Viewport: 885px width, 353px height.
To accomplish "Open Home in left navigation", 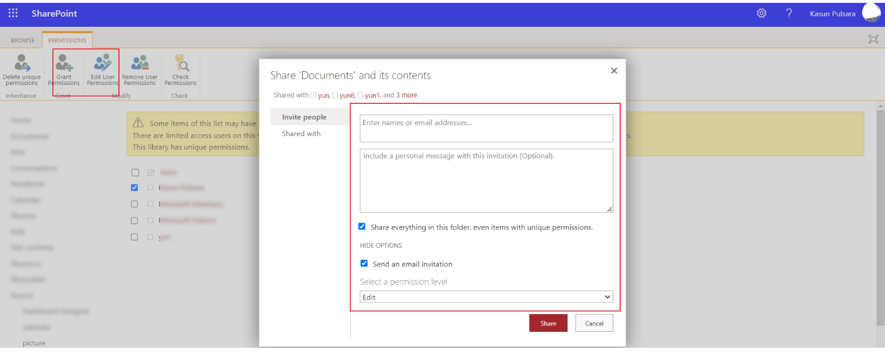I will 21,121.
